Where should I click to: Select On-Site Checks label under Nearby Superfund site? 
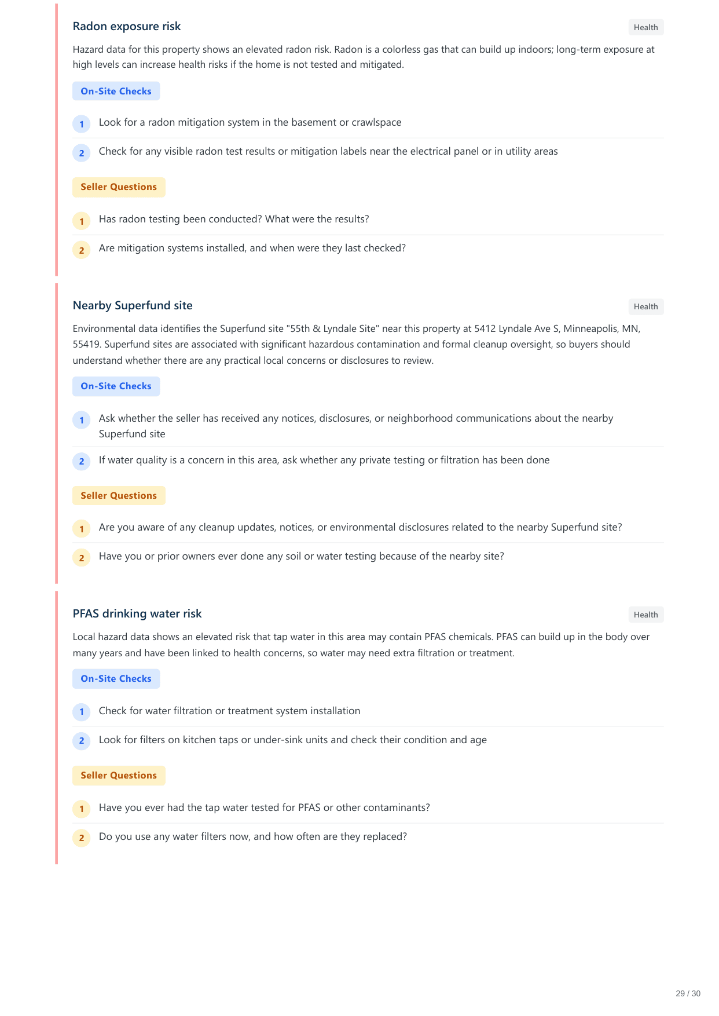116,386
